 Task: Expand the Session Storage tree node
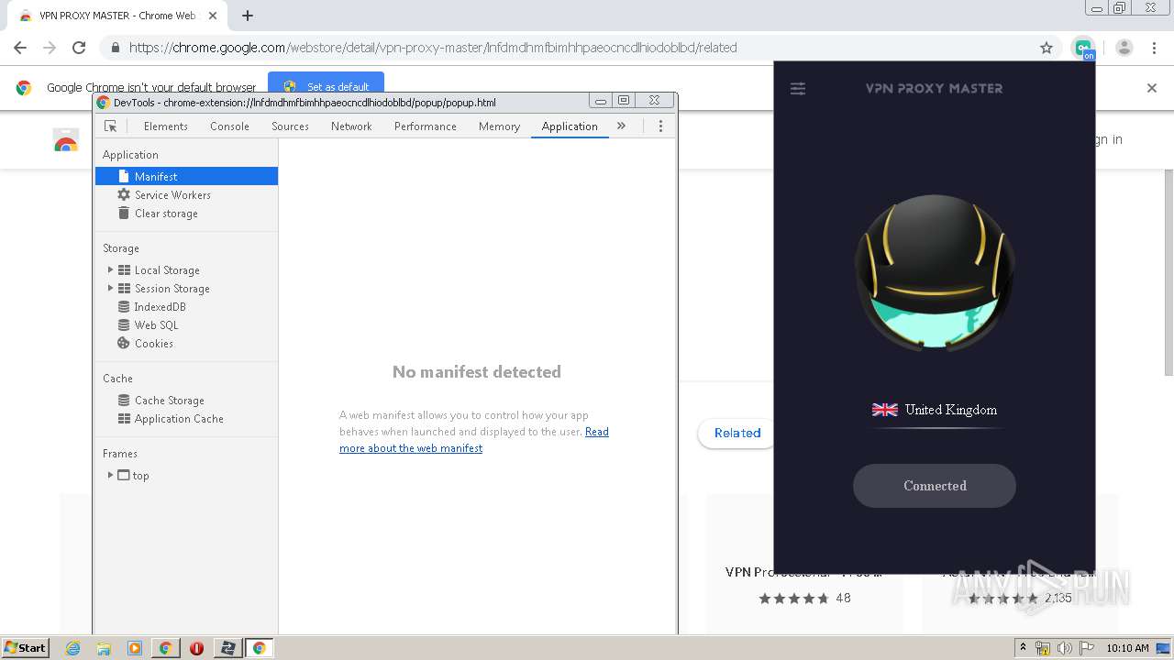pyautogui.click(x=110, y=288)
